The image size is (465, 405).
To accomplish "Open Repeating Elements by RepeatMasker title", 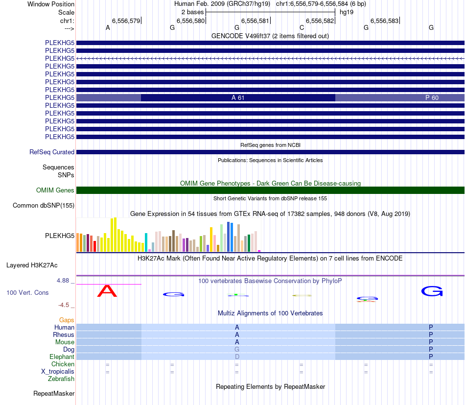I will [270, 386].
